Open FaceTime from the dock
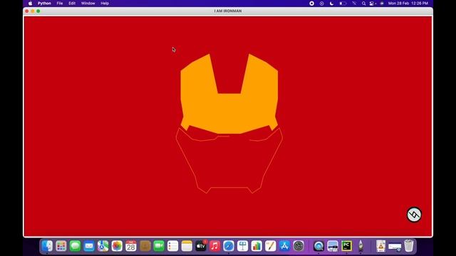This screenshot has height=256, width=456. [159, 246]
